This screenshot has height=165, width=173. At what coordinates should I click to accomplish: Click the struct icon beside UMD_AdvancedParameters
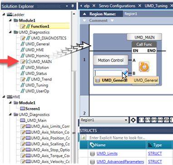[92, 162]
